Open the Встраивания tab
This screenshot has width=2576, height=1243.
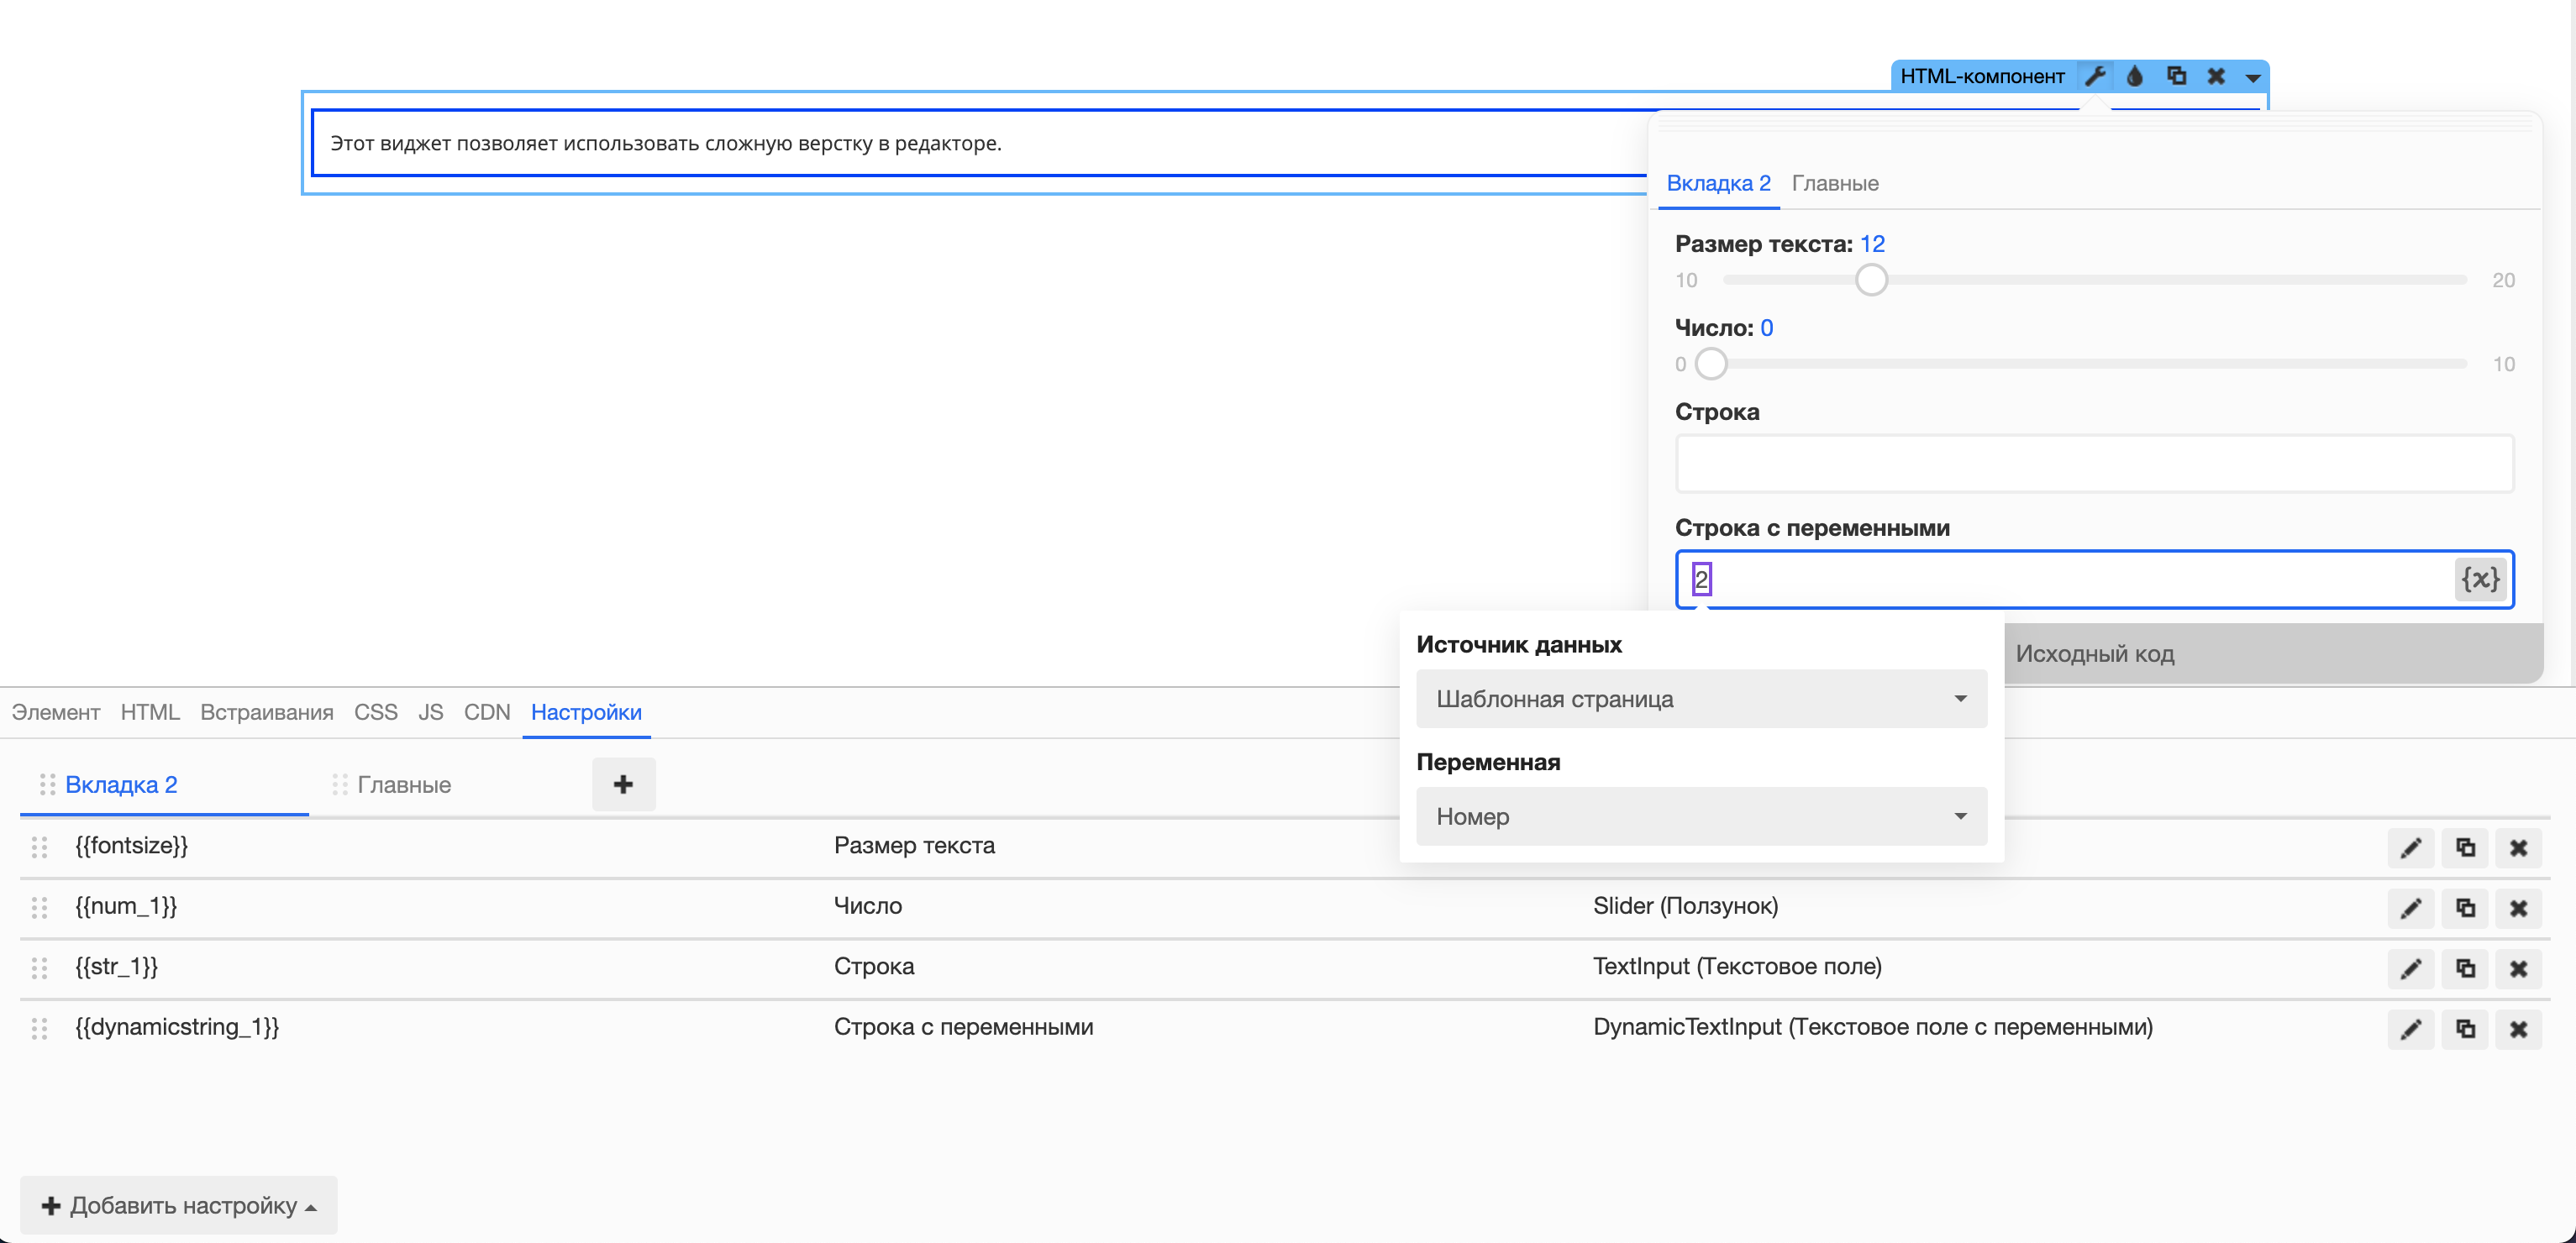pos(267,712)
